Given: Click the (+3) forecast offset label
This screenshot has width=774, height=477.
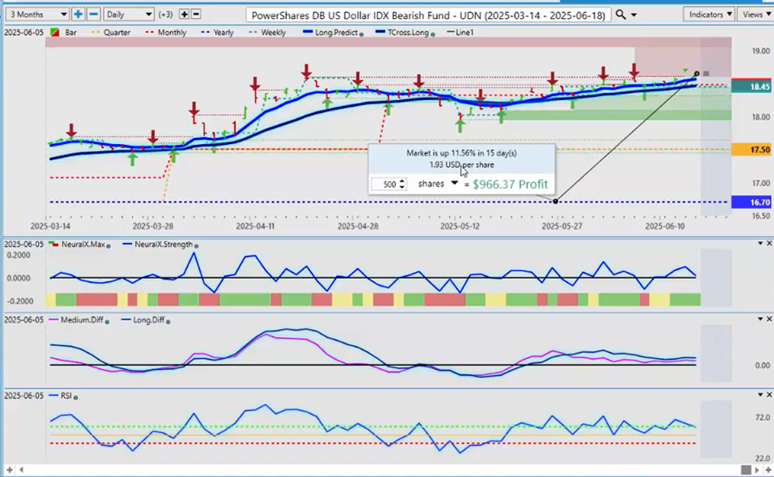Looking at the screenshot, I should point(166,15).
